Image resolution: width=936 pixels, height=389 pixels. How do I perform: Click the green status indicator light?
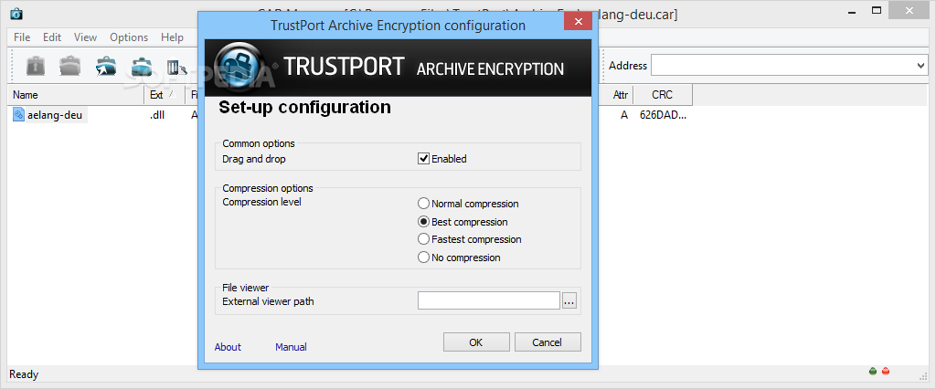click(873, 371)
